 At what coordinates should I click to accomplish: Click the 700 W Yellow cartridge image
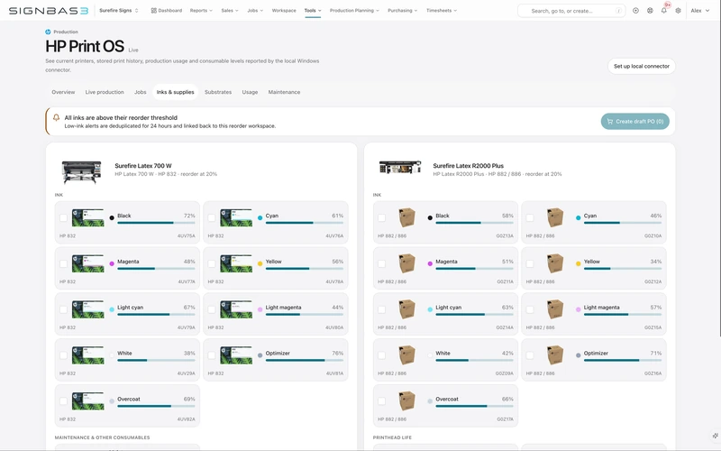(236, 263)
